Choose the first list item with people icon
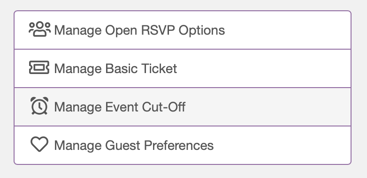 183,30
